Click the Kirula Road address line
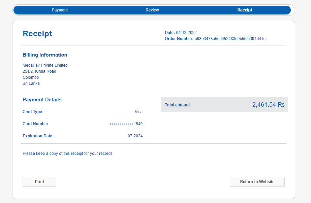 tap(39, 71)
